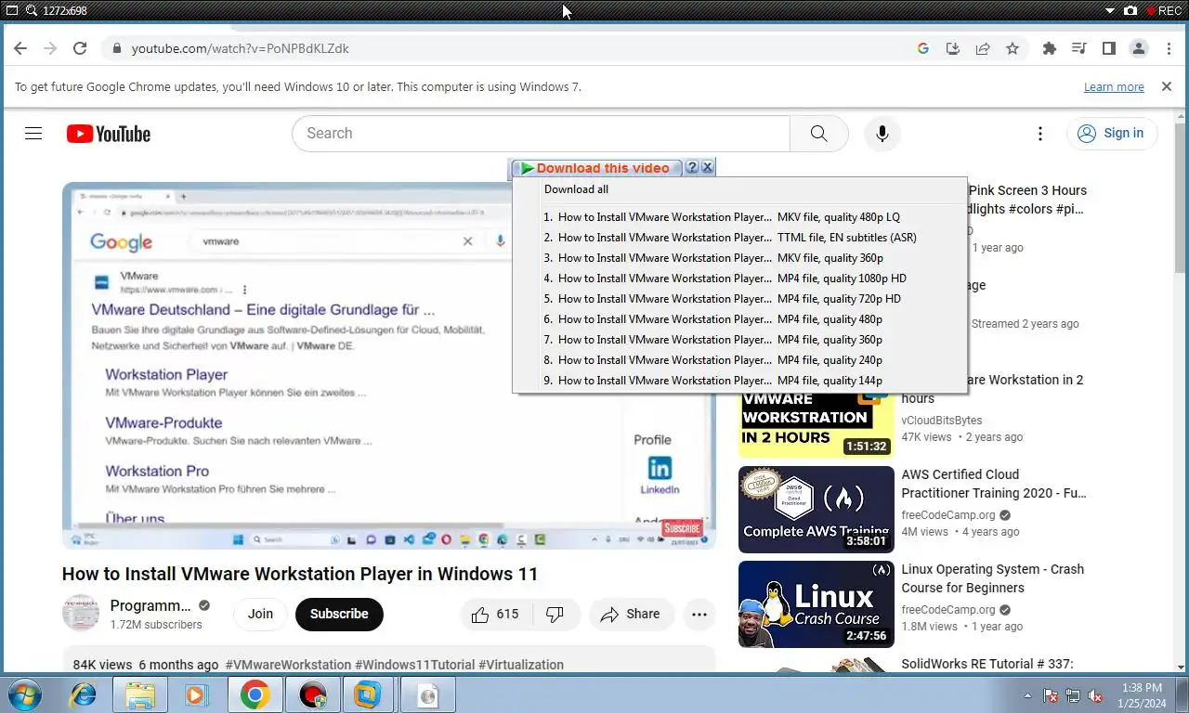Viewport: 1189px width, 713px height.
Task: Open the YouTube hamburger guide menu
Action: (33, 134)
